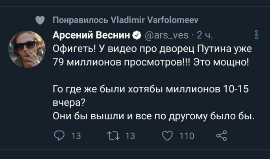Retweet the post using the retweet icon
This screenshot has width=270, height=159.
112,136
